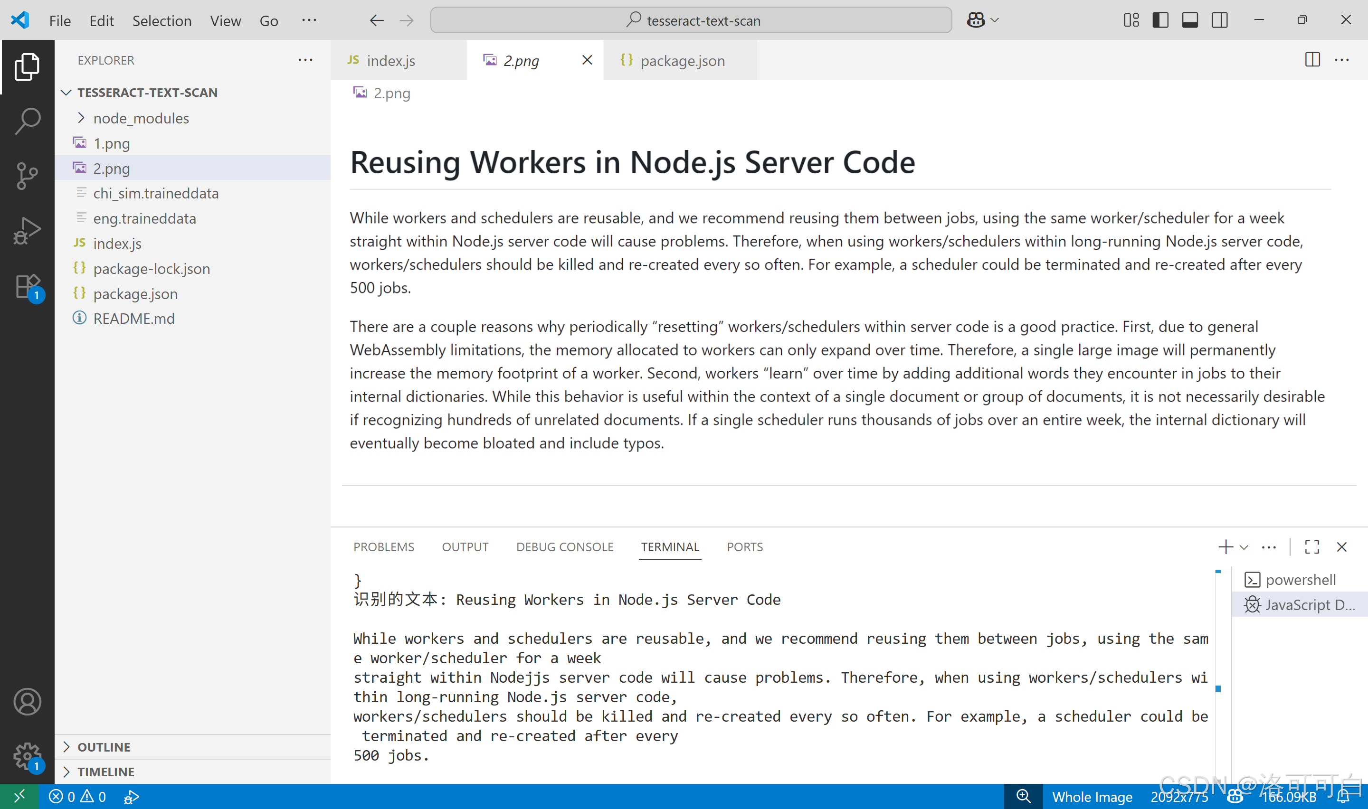The image size is (1368, 809).
Task: Switch to the PROBLEMS panel tab
Action: coord(384,546)
